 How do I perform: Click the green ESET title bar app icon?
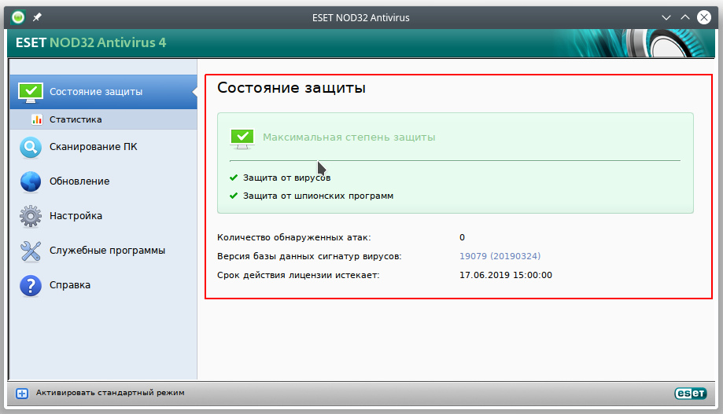coord(18,17)
